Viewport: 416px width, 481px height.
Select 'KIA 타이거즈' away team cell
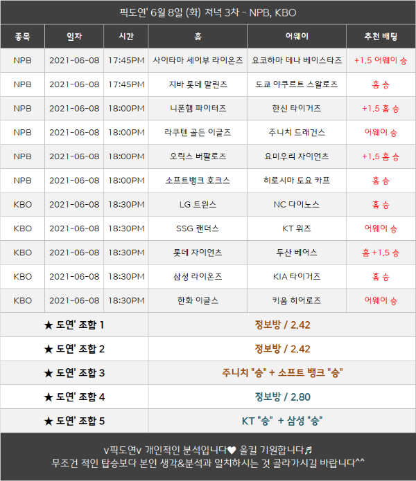[297, 277]
